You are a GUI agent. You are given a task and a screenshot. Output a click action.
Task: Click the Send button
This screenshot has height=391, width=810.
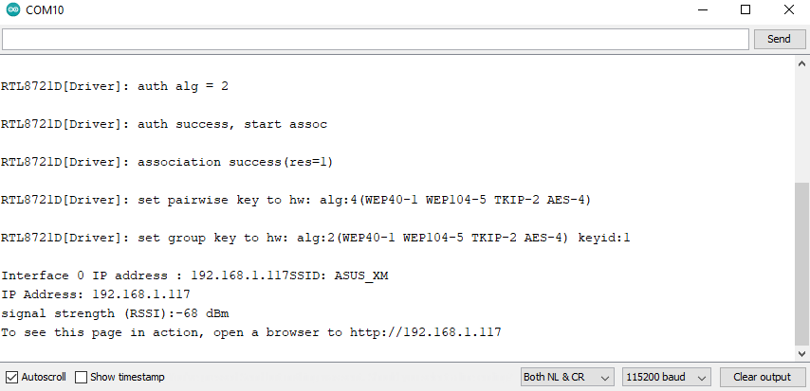779,39
